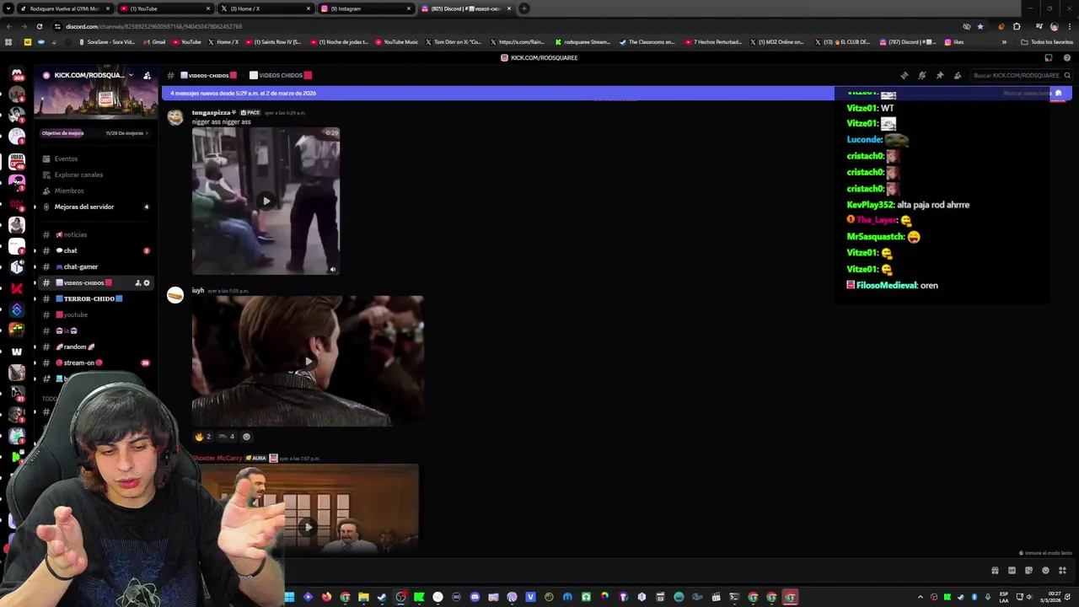Switch to the Instagram browser tab
This screenshot has width=1079, height=607.
366,8
